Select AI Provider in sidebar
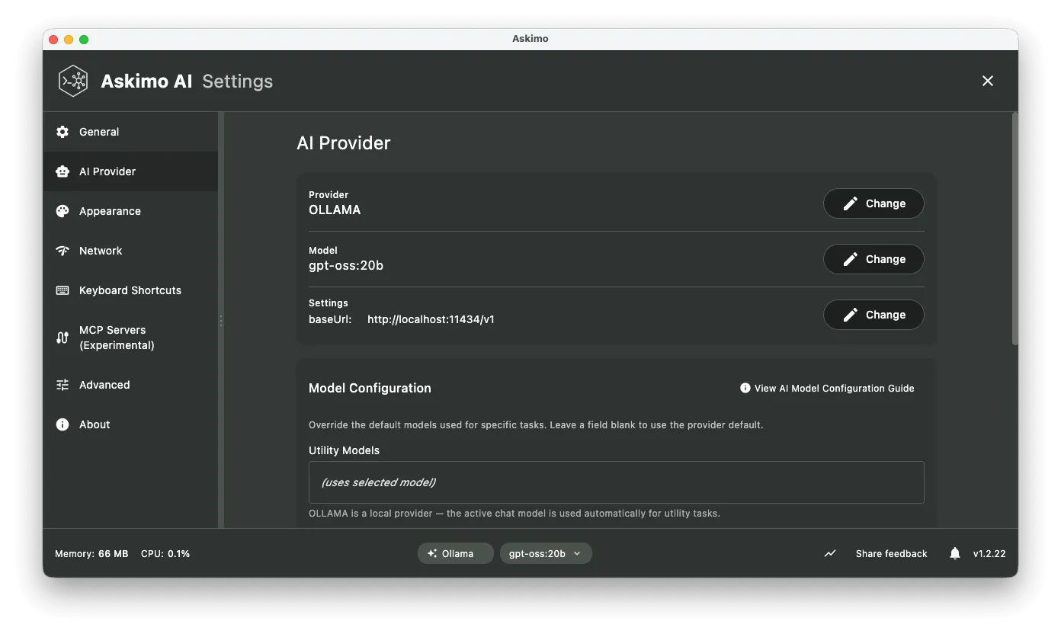The width and height of the screenshot is (1061, 634). 130,171
